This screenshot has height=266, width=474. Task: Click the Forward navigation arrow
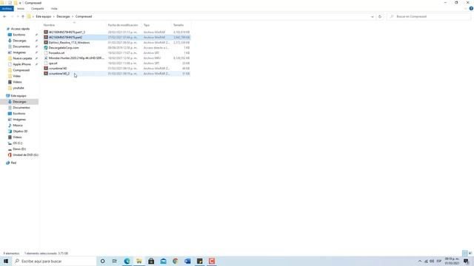(12, 16)
